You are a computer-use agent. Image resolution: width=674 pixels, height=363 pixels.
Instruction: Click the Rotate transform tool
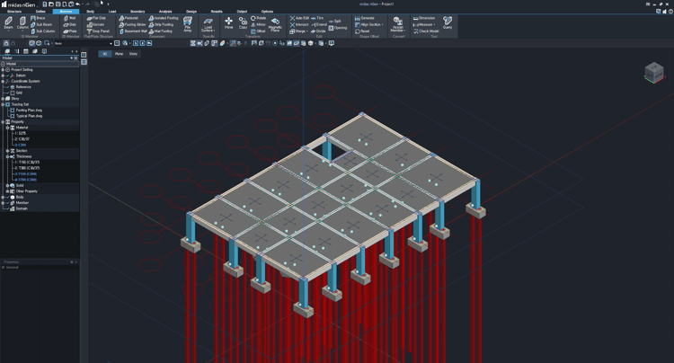pos(260,18)
